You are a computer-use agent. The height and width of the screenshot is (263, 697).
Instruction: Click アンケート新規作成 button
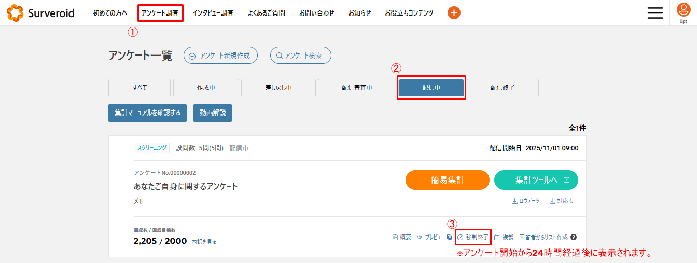pyautogui.click(x=220, y=56)
